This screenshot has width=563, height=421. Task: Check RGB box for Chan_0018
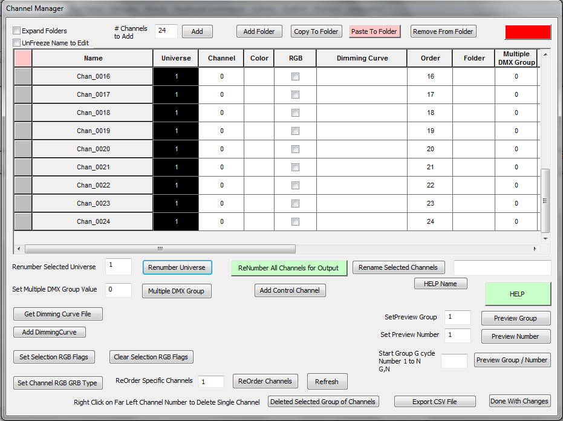[295, 113]
